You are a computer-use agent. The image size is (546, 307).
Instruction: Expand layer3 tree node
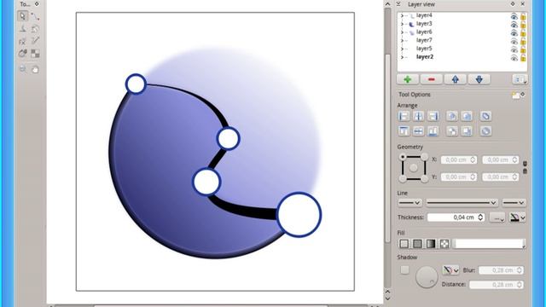click(402, 24)
